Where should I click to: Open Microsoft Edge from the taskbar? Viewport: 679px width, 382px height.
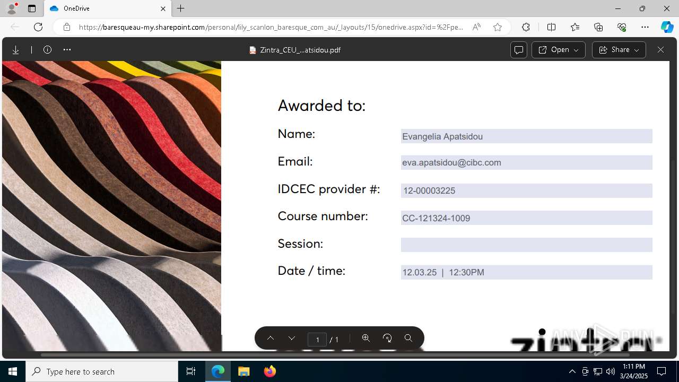(x=218, y=371)
